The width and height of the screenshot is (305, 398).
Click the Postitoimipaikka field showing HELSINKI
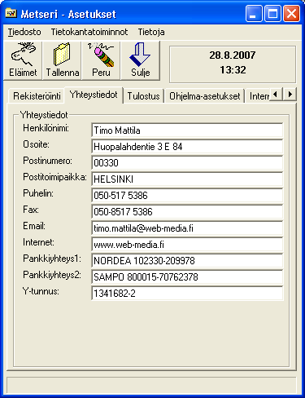(187, 179)
